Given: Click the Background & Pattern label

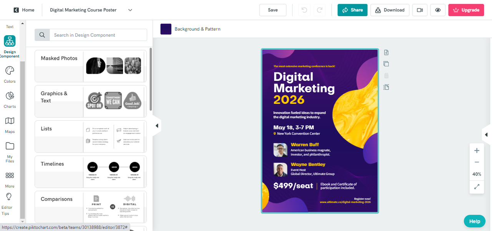Looking at the screenshot, I should (198, 29).
